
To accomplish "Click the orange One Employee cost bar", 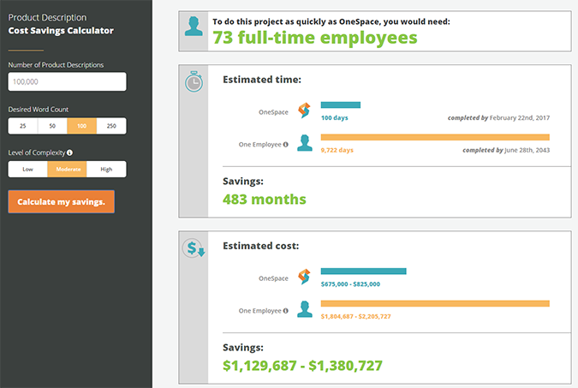I will 435,303.
